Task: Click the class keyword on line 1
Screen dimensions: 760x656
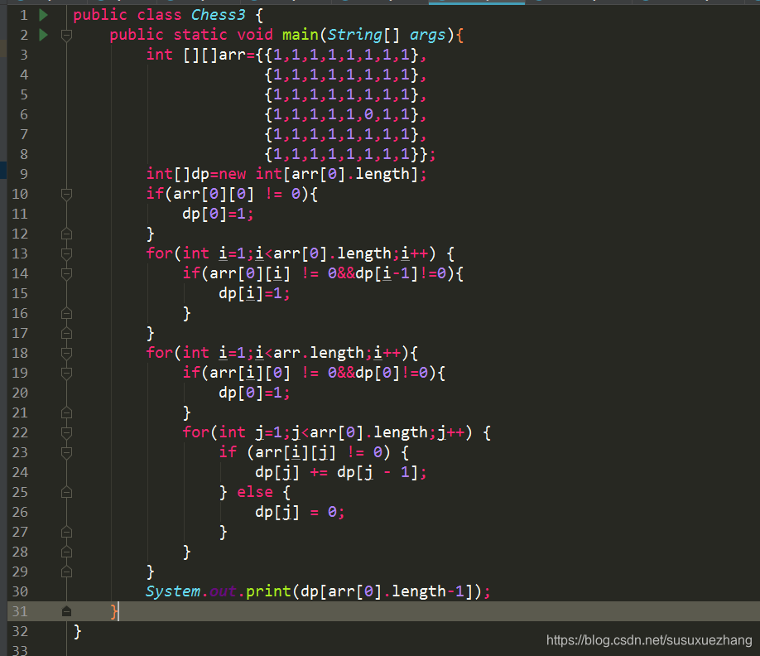Action: coord(160,15)
